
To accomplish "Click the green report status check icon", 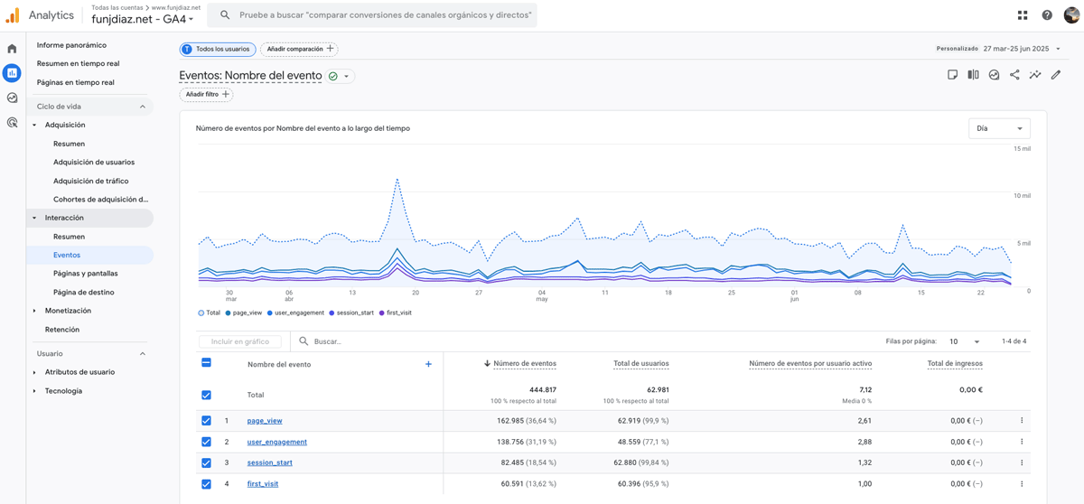I will 333,77.
